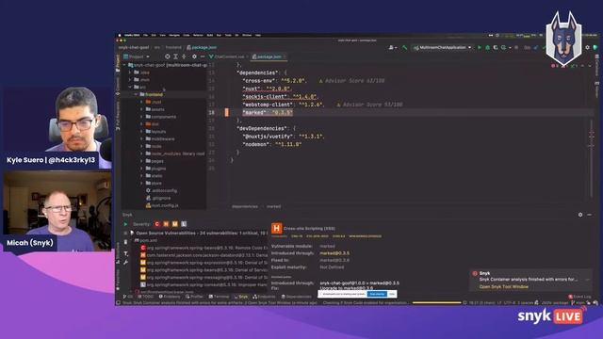Click the locate-in-project target icon
603x339 pixels.
[168, 56]
